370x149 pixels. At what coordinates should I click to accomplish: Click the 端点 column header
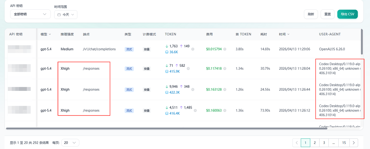pos(86,34)
